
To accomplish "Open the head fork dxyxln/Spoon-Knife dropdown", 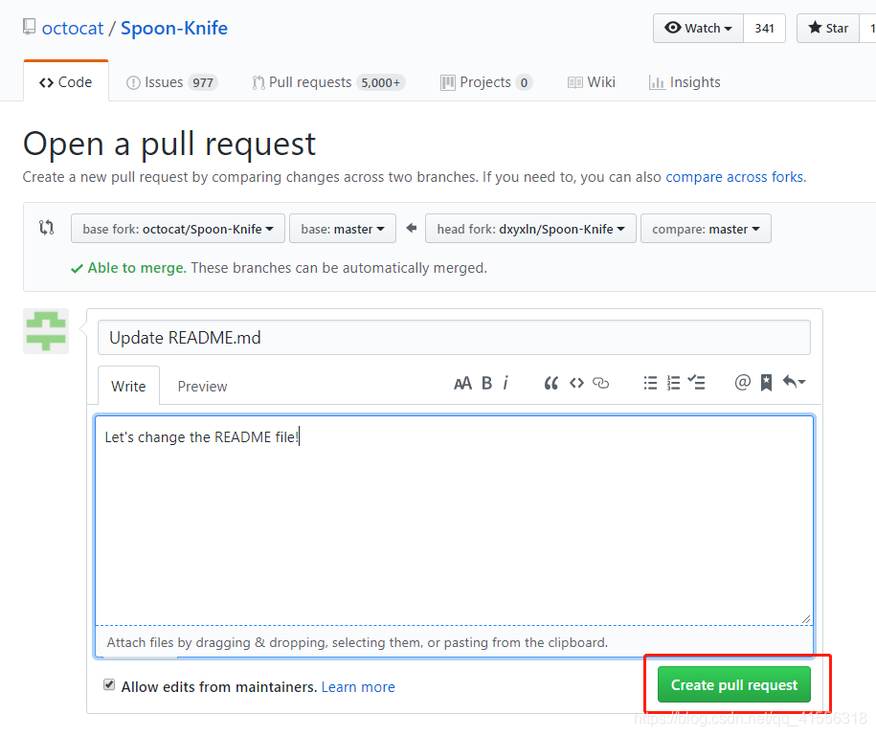I will pyautogui.click(x=530, y=229).
